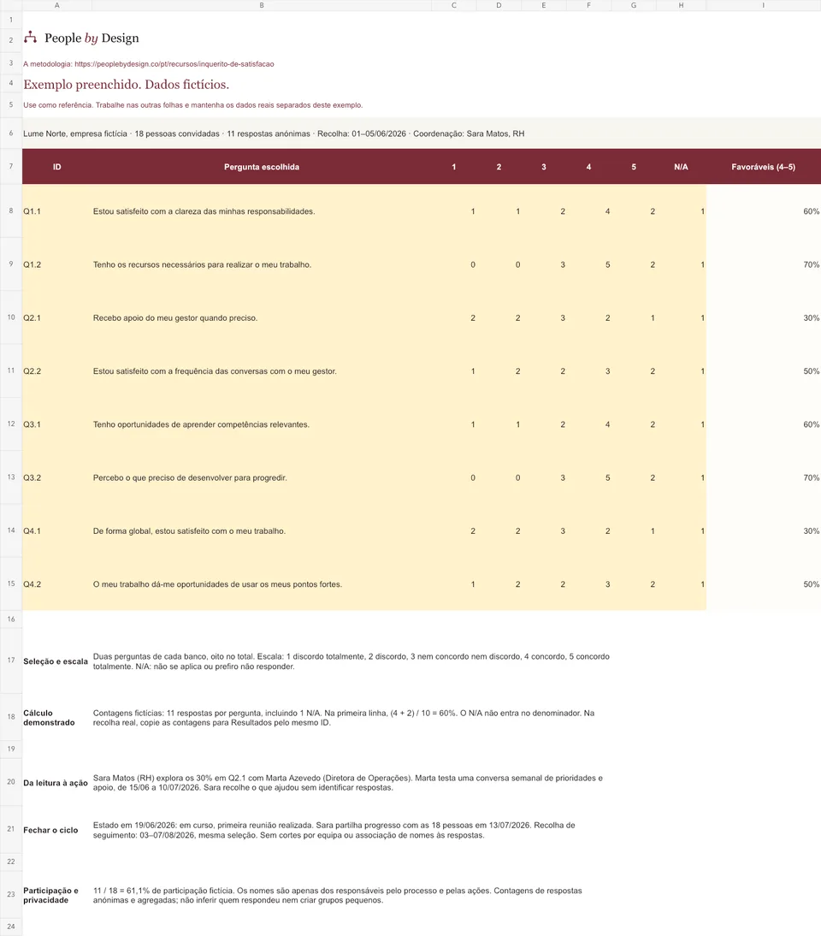Select cell with ID Q1.1
Viewport: 821px width, 936px height.
pos(56,211)
